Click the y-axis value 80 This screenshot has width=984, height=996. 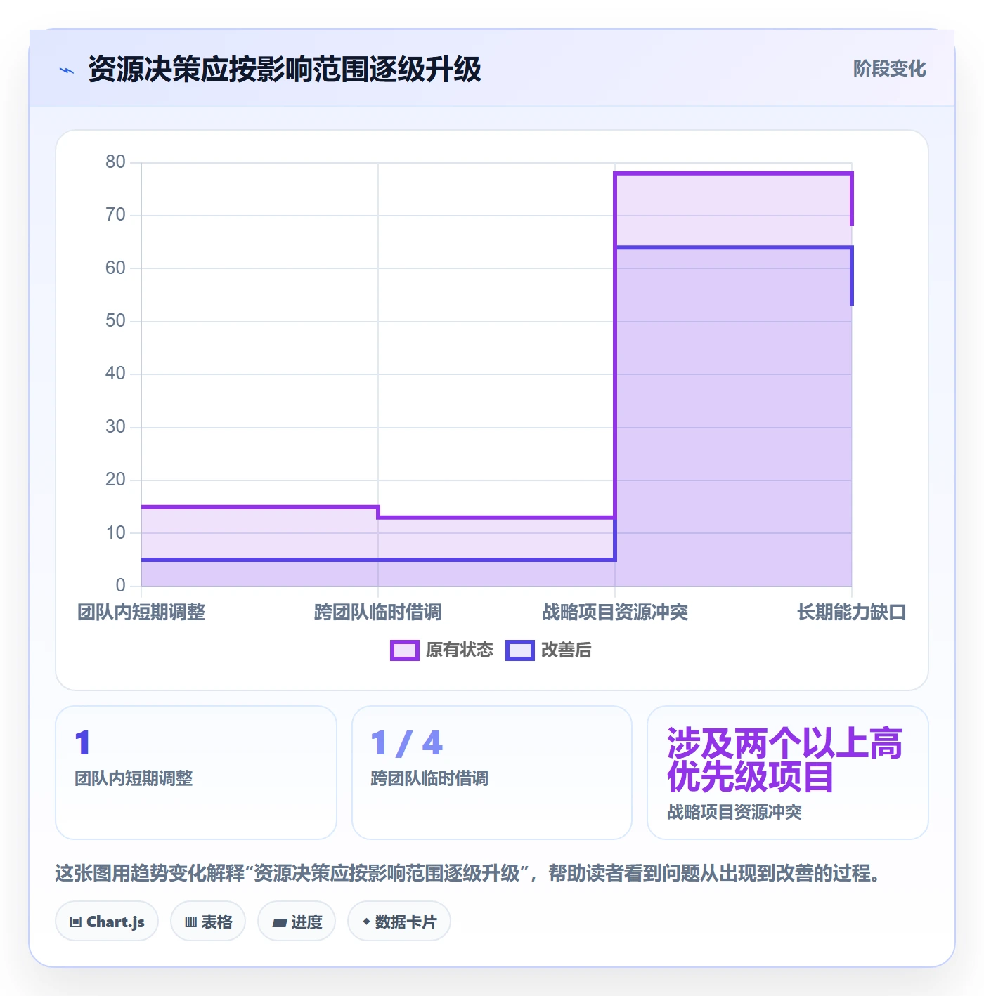(x=115, y=162)
